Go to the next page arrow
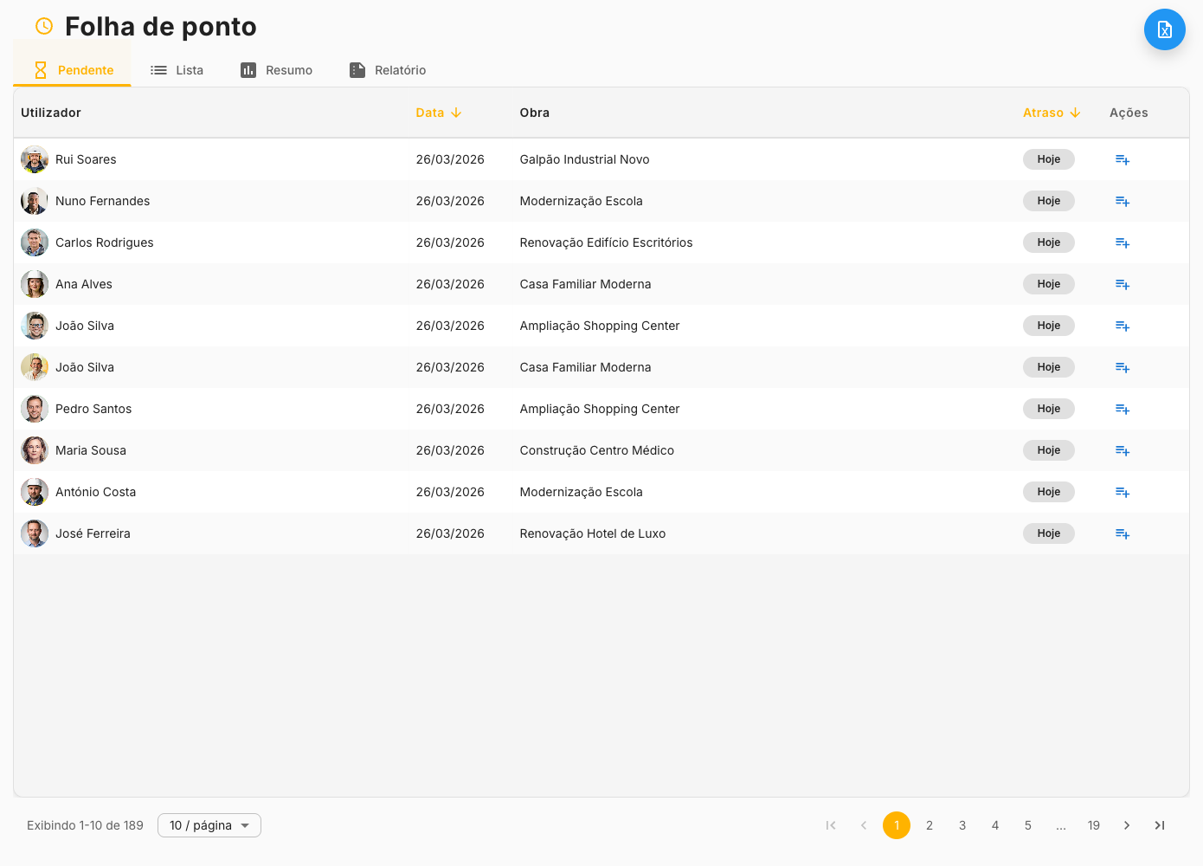 (1126, 825)
